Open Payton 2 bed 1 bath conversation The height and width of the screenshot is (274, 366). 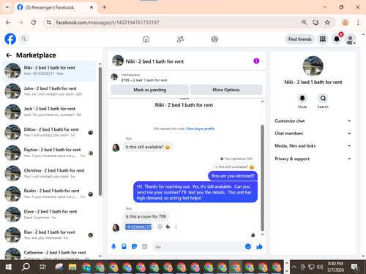click(x=49, y=153)
